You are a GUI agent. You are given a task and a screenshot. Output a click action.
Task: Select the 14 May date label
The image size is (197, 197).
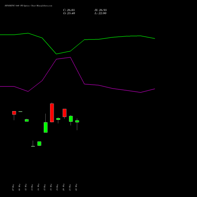pos(38,188)
